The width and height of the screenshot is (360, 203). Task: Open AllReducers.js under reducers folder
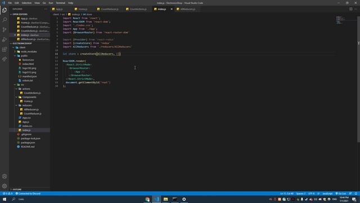click(x=31, y=109)
